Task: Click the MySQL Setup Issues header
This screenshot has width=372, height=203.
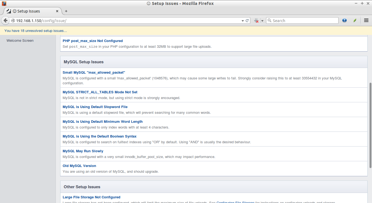Action: coord(84,62)
